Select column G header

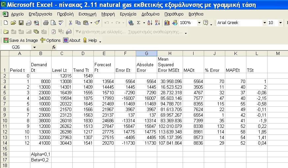point(146,53)
